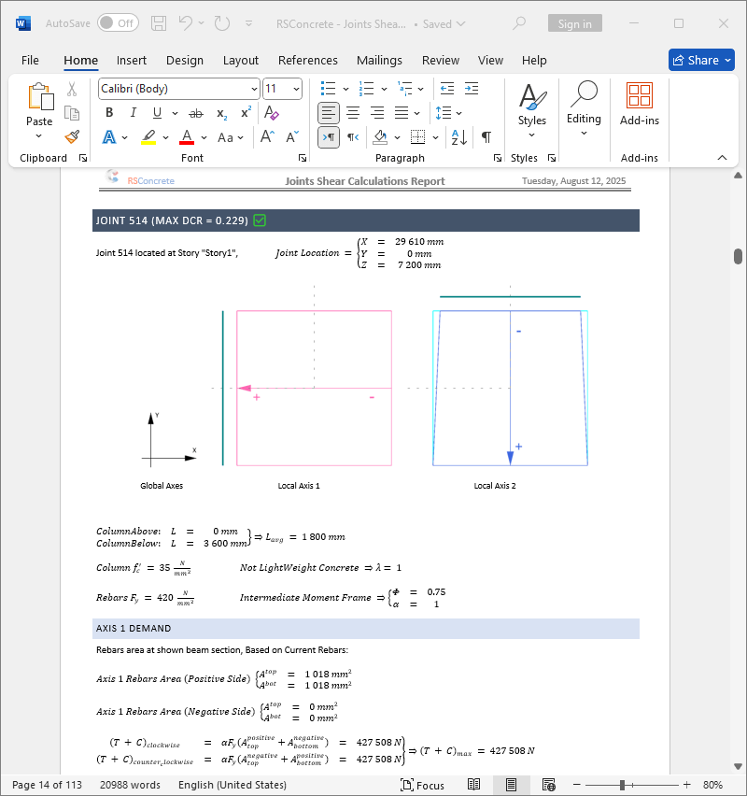Apply italic formatting
This screenshot has height=796, width=747.
pyautogui.click(x=133, y=113)
